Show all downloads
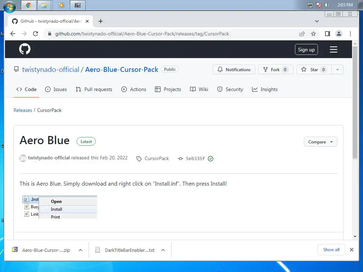Viewport: 363px width, 272px height. tap(331, 250)
